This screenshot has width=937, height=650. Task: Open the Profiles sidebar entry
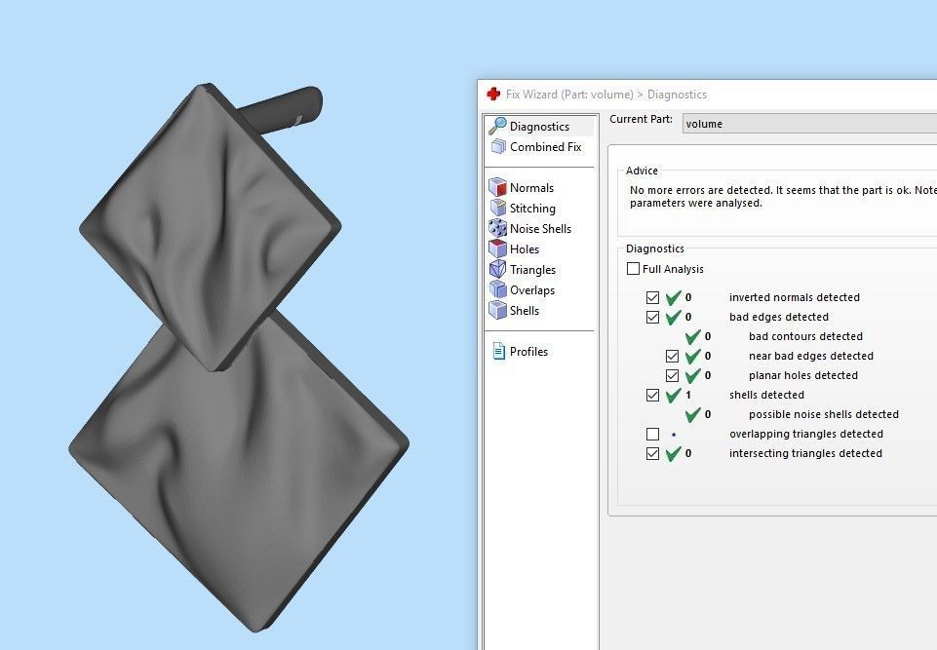click(x=528, y=351)
